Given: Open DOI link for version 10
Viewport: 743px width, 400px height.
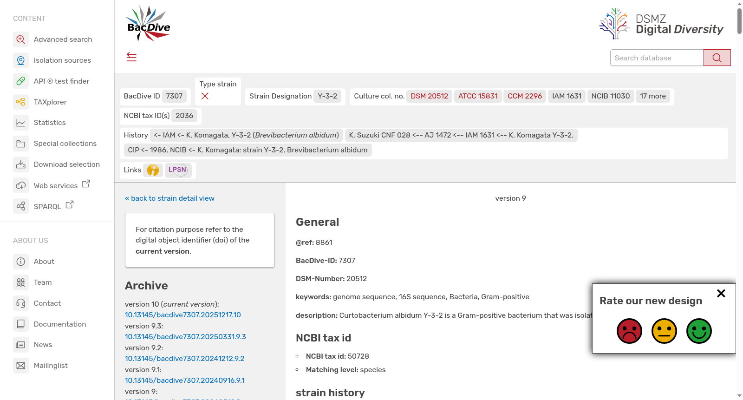Looking at the screenshot, I should pyautogui.click(x=183, y=315).
